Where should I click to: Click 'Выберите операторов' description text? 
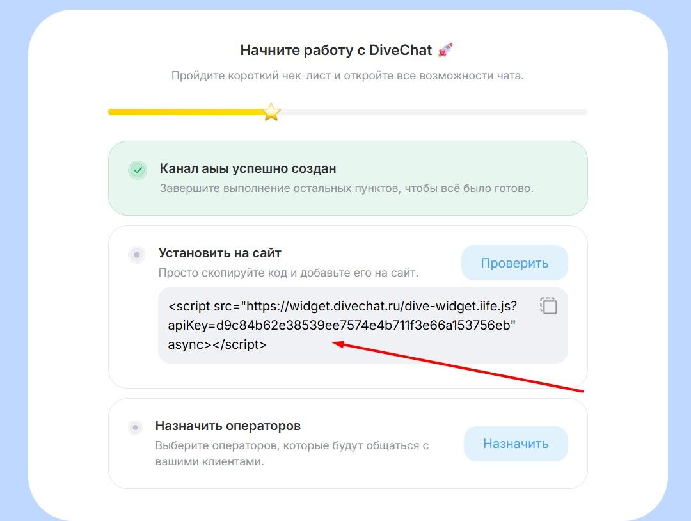tap(292, 445)
